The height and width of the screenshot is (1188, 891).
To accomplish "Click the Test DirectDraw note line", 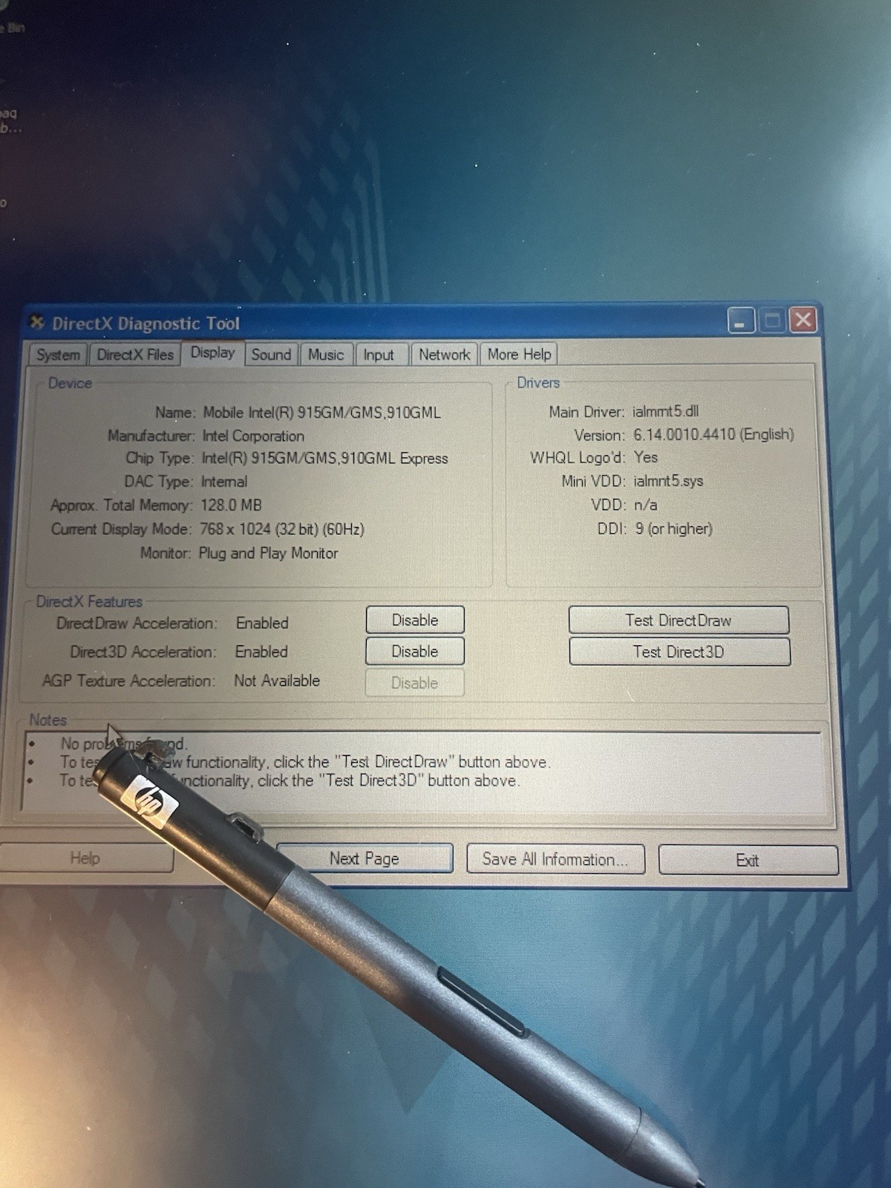I will tap(305, 762).
